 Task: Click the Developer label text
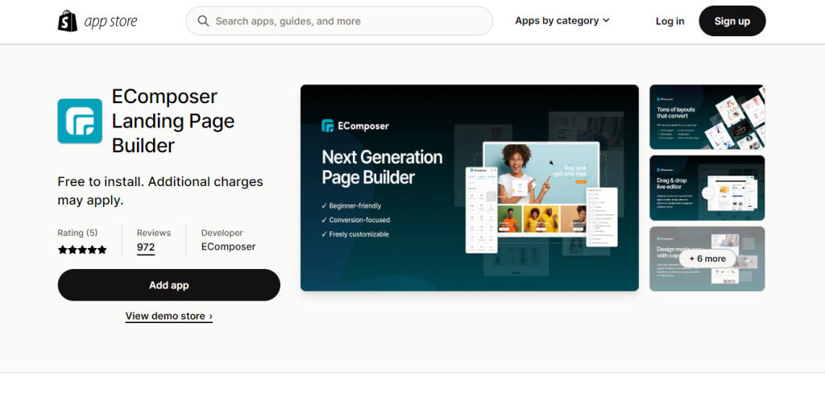[222, 233]
